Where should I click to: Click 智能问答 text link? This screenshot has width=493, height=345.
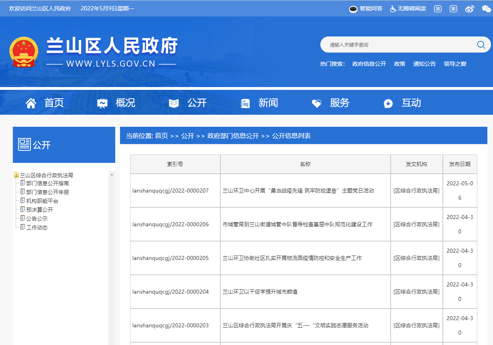[371, 8]
